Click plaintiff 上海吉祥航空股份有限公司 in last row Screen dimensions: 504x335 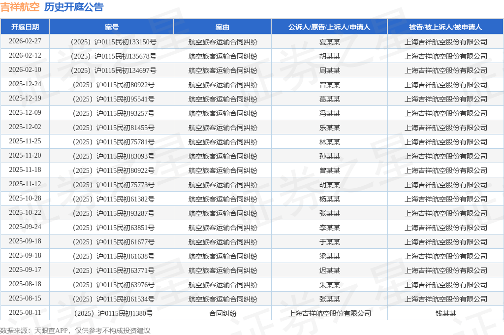point(329,313)
